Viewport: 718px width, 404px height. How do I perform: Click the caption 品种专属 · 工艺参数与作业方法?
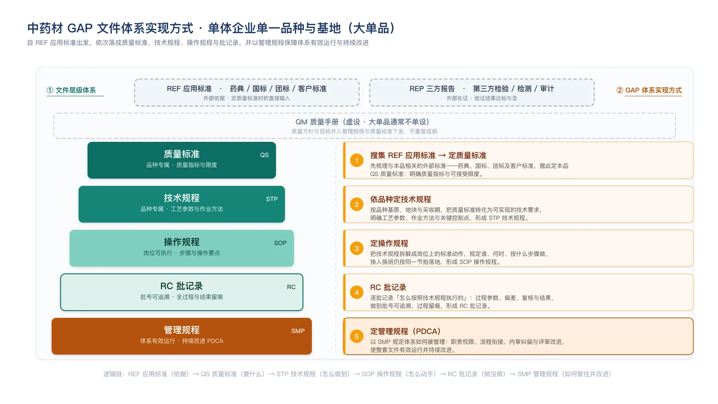click(x=182, y=209)
